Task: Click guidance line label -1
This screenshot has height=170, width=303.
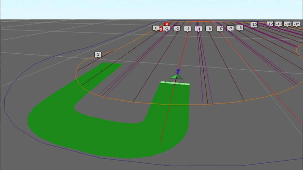Action: (166, 29)
